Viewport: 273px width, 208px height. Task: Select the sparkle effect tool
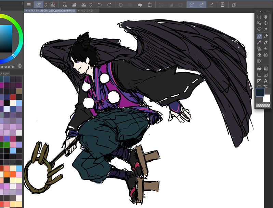[265, 49]
